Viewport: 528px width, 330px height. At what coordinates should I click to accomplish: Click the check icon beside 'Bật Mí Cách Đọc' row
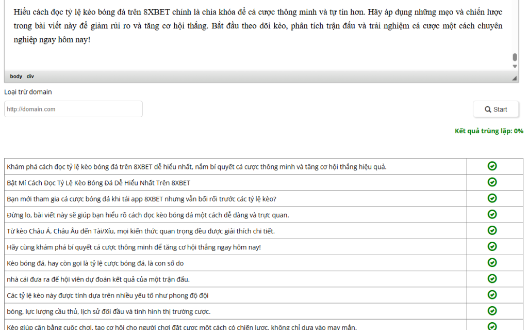[x=492, y=182]
